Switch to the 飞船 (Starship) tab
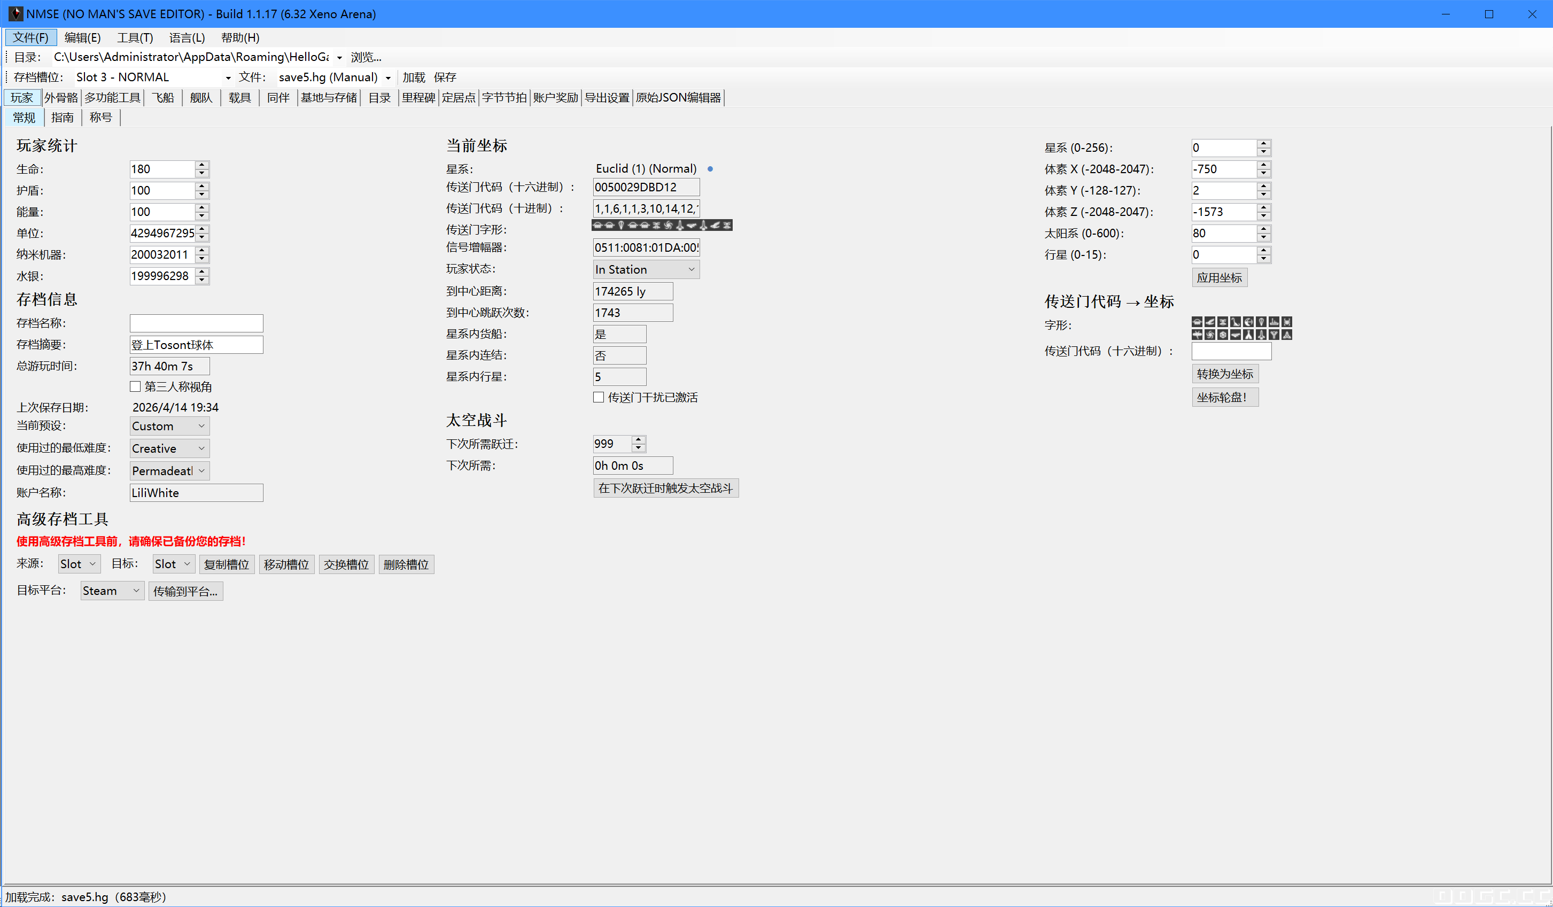This screenshot has height=907, width=1553. click(164, 97)
